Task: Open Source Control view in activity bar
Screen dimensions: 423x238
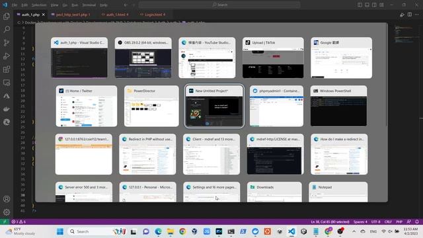Action: point(7,42)
